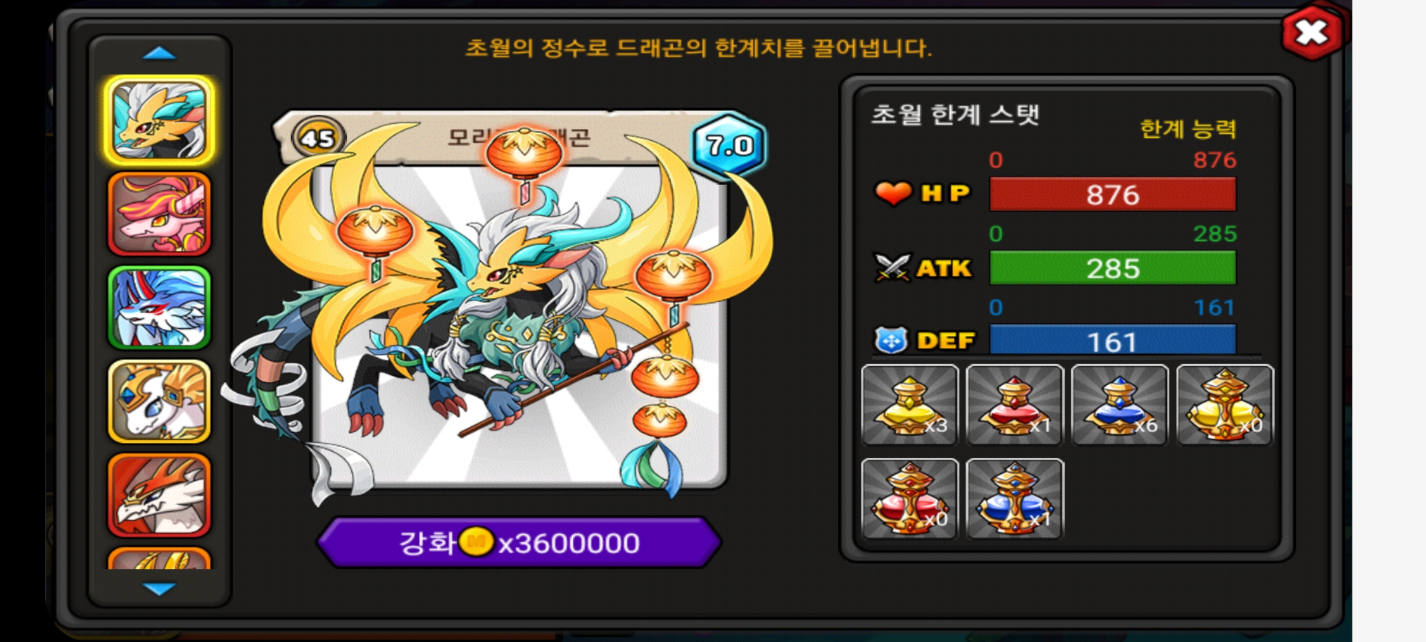This screenshot has width=1426, height=642.
Task: Click the red HP 876 bar
Action: (1112, 194)
